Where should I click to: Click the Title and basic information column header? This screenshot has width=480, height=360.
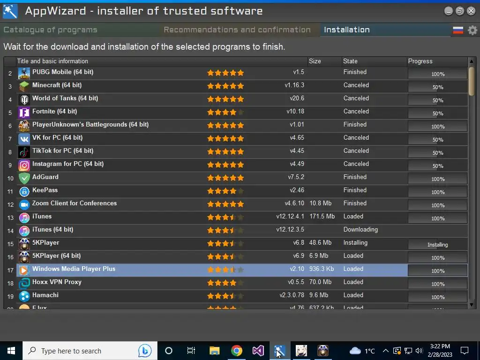point(162,61)
